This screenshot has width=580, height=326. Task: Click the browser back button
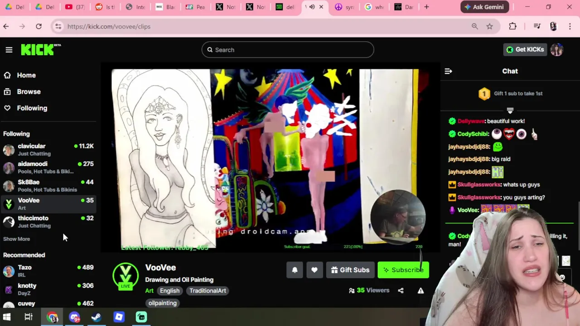tap(6, 26)
